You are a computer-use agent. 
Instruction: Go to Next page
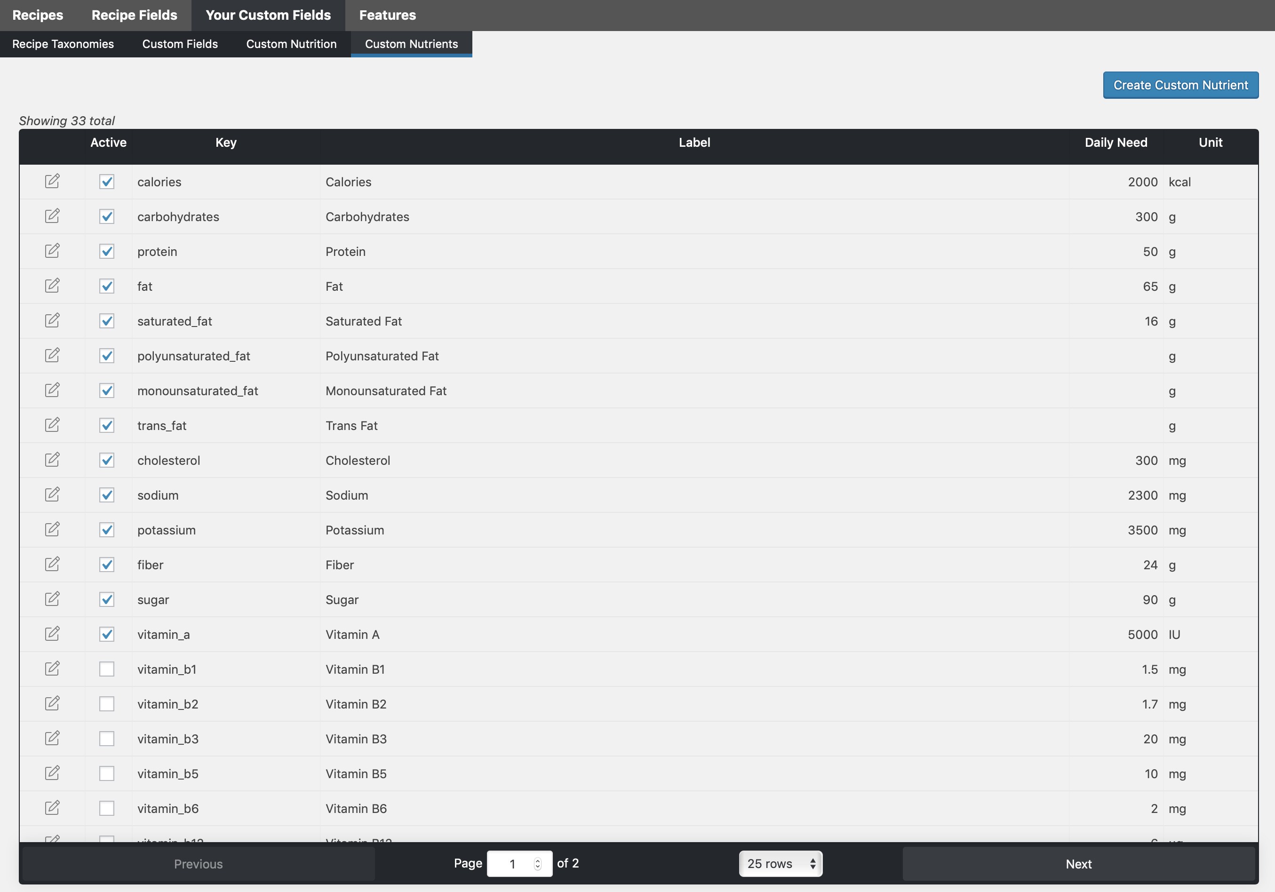pyautogui.click(x=1078, y=864)
